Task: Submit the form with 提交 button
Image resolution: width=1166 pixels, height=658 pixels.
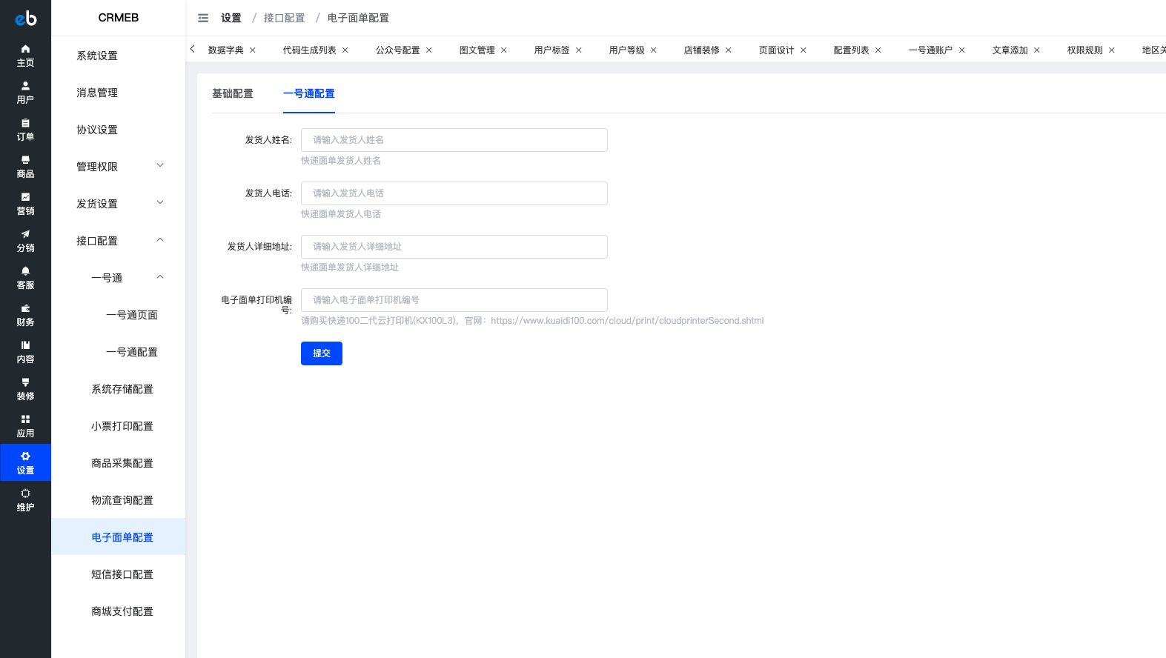Action: click(322, 353)
